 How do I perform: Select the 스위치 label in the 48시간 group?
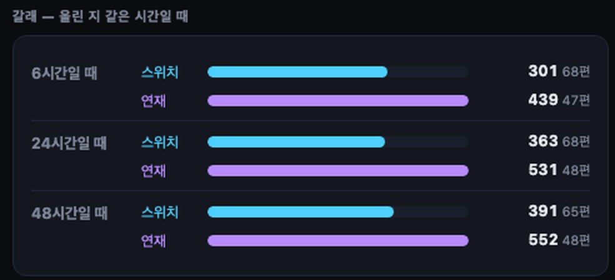[x=159, y=212]
